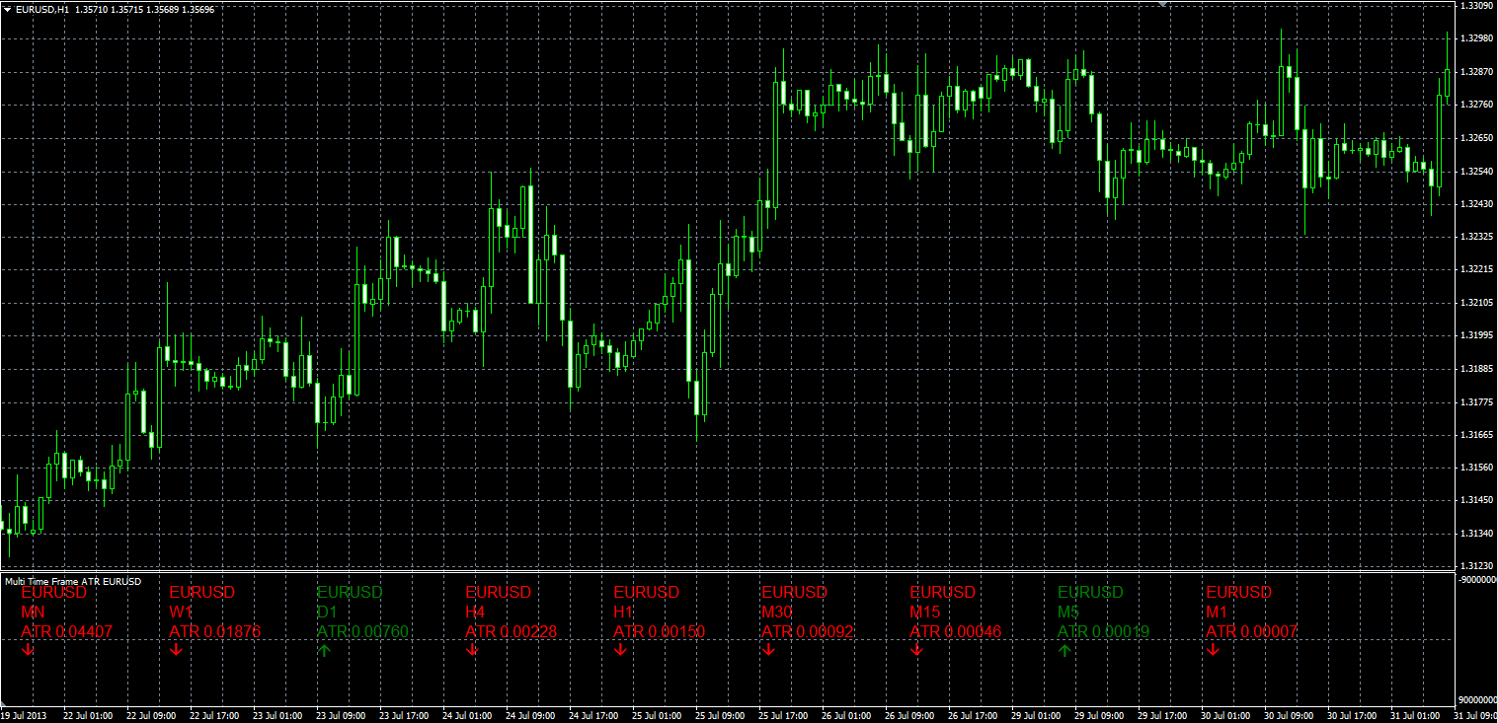Open the chart menu triangle beside EURUSD,H1
This screenshot has width=1498, height=723.
point(8,9)
